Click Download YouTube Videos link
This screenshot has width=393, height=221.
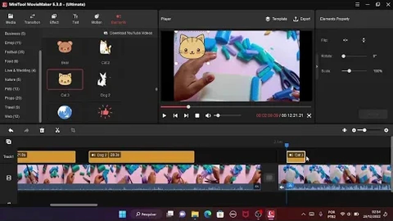click(x=128, y=33)
